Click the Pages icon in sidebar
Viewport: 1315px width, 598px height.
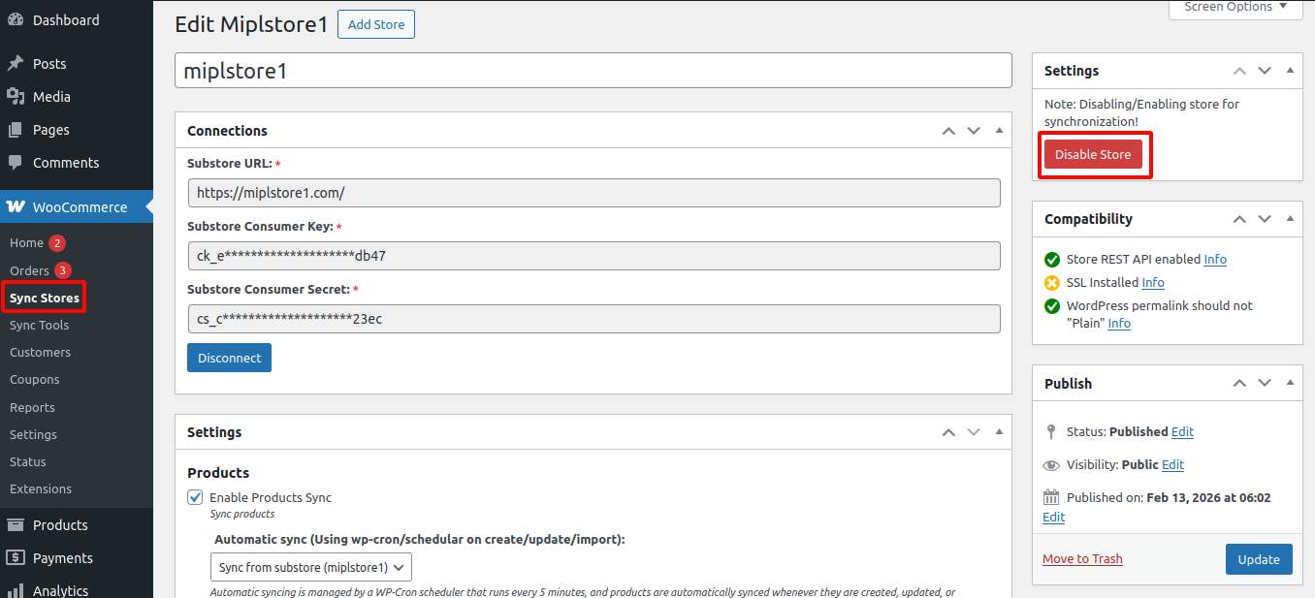16,130
